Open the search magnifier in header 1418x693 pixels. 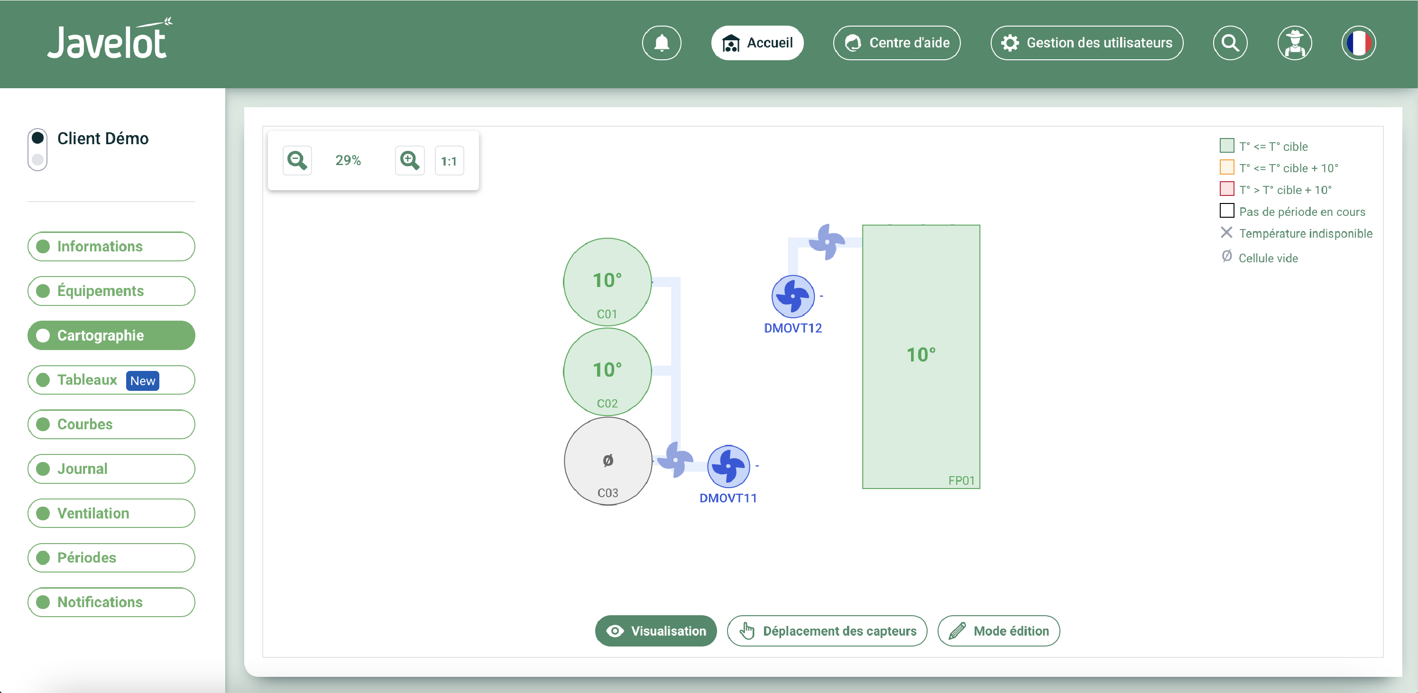1230,43
